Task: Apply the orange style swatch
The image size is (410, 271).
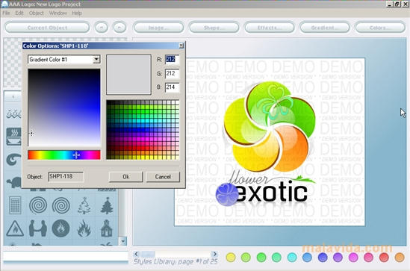Action: tap(400, 258)
